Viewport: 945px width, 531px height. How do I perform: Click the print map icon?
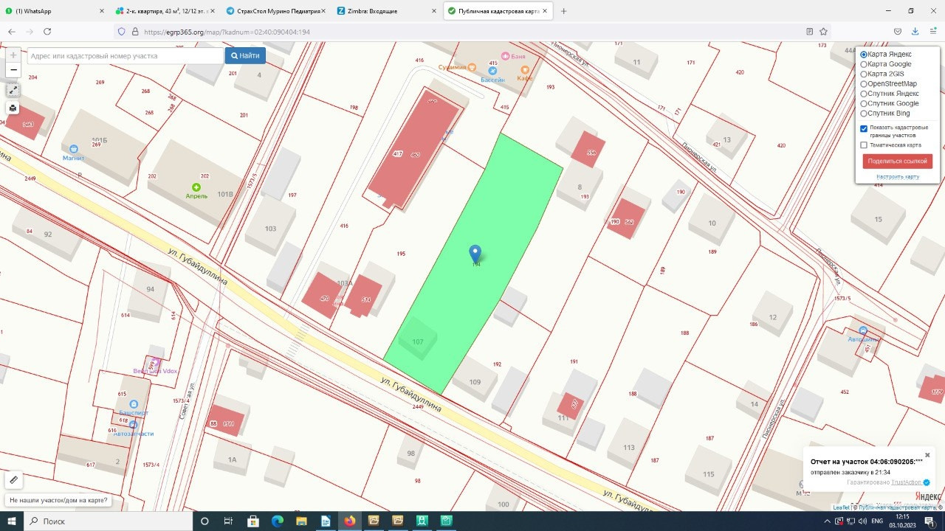point(13,108)
